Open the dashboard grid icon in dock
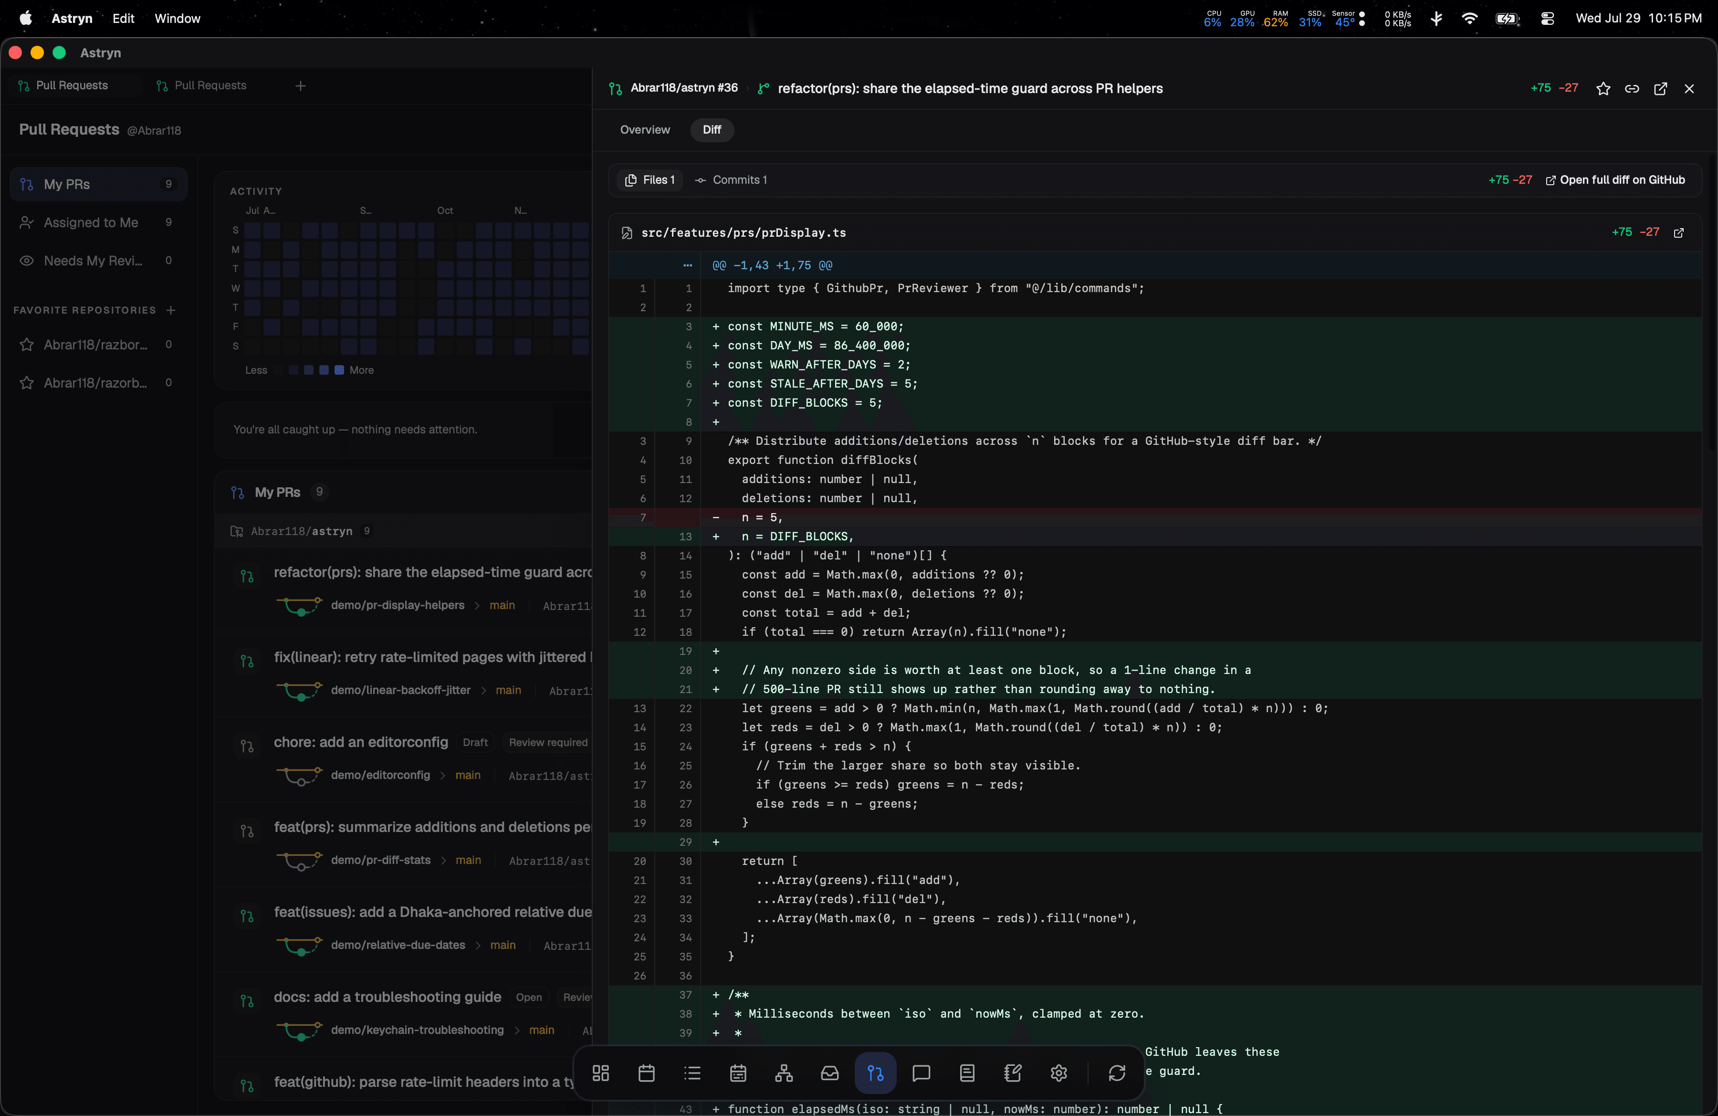The height and width of the screenshot is (1116, 1718). click(x=600, y=1074)
